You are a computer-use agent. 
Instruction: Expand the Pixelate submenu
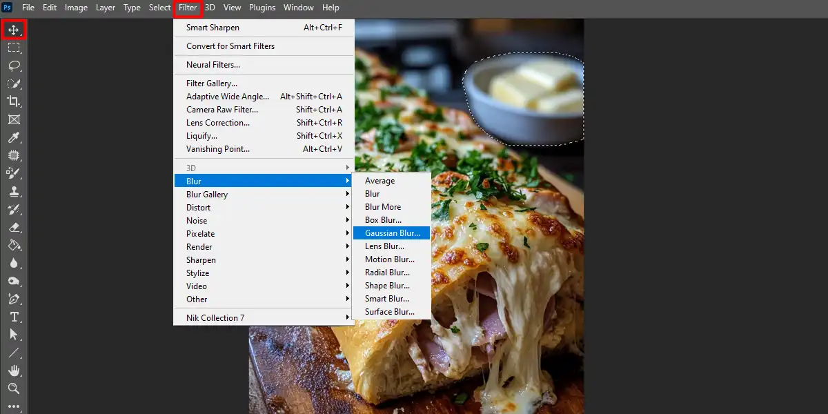pyautogui.click(x=264, y=234)
